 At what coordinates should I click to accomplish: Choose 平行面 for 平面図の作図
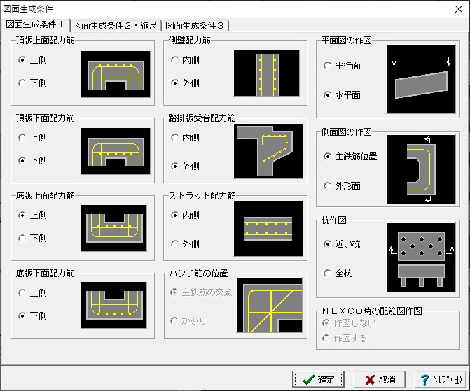pyautogui.click(x=342, y=66)
